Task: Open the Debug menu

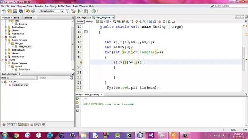Action: click(x=53, y=6)
